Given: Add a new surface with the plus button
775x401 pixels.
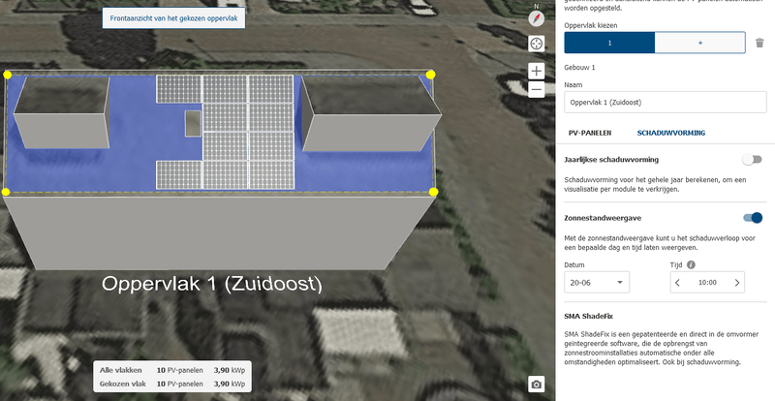Looking at the screenshot, I should click(699, 43).
